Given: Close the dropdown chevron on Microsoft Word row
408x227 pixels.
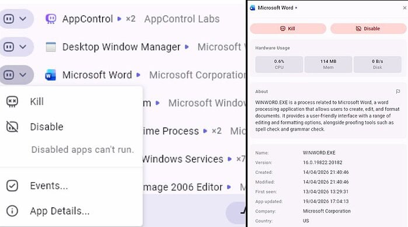Looking at the screenshot, I should click(23, 75).
